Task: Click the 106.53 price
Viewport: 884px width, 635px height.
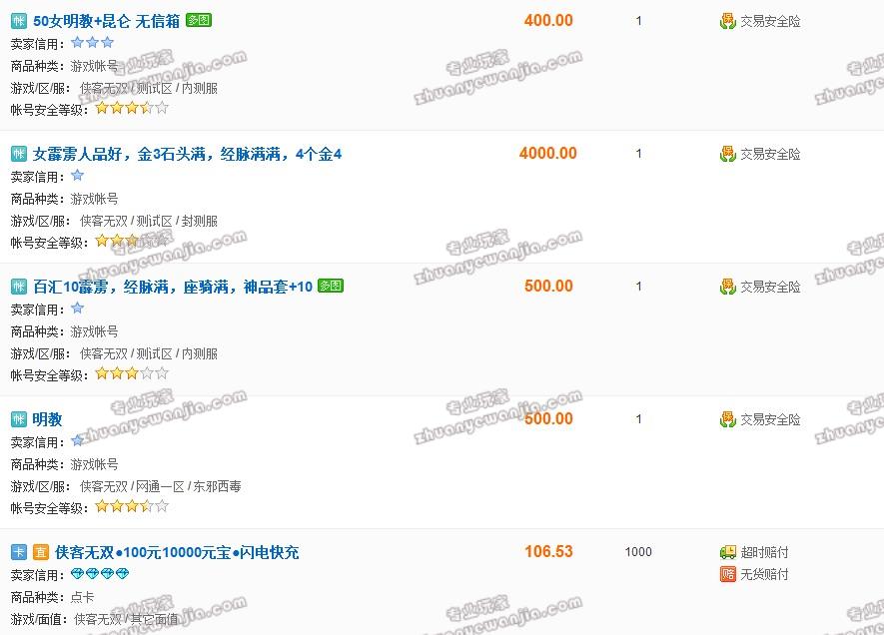Action: 548,551
